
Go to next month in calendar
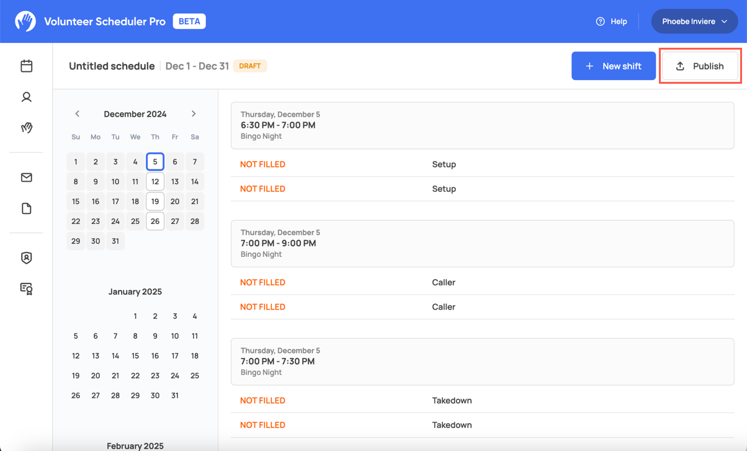point(194,114)
